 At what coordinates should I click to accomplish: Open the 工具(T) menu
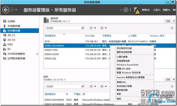(157, 10)
